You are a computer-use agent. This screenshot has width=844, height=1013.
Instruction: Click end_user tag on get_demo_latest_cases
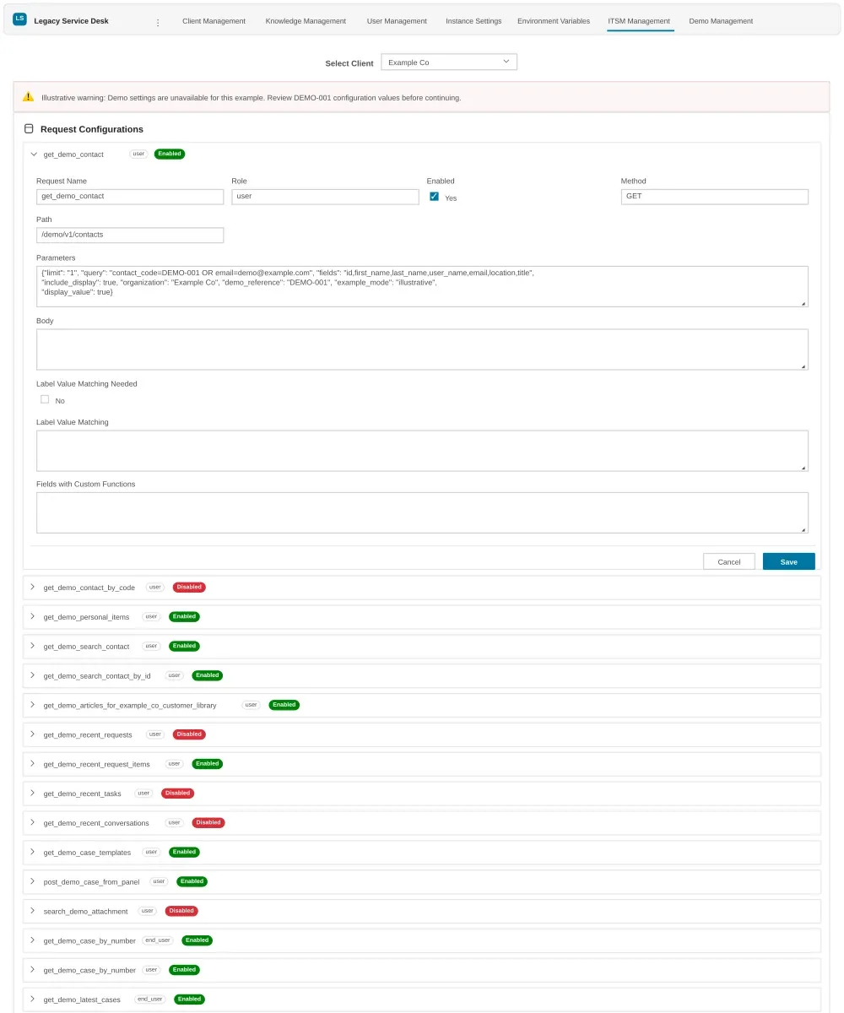150,999
